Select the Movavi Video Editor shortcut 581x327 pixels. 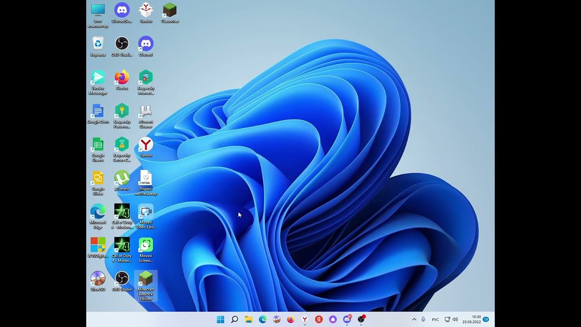tap(146, 212)
